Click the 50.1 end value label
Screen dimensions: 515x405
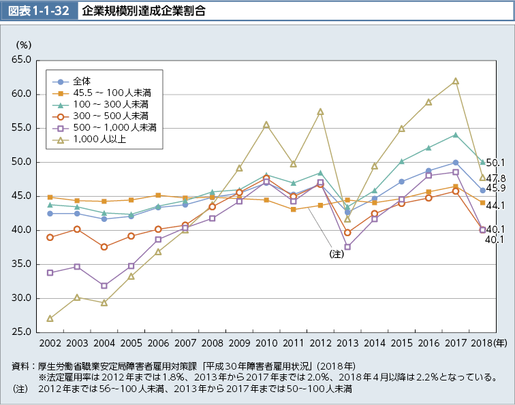coord(495,163)
